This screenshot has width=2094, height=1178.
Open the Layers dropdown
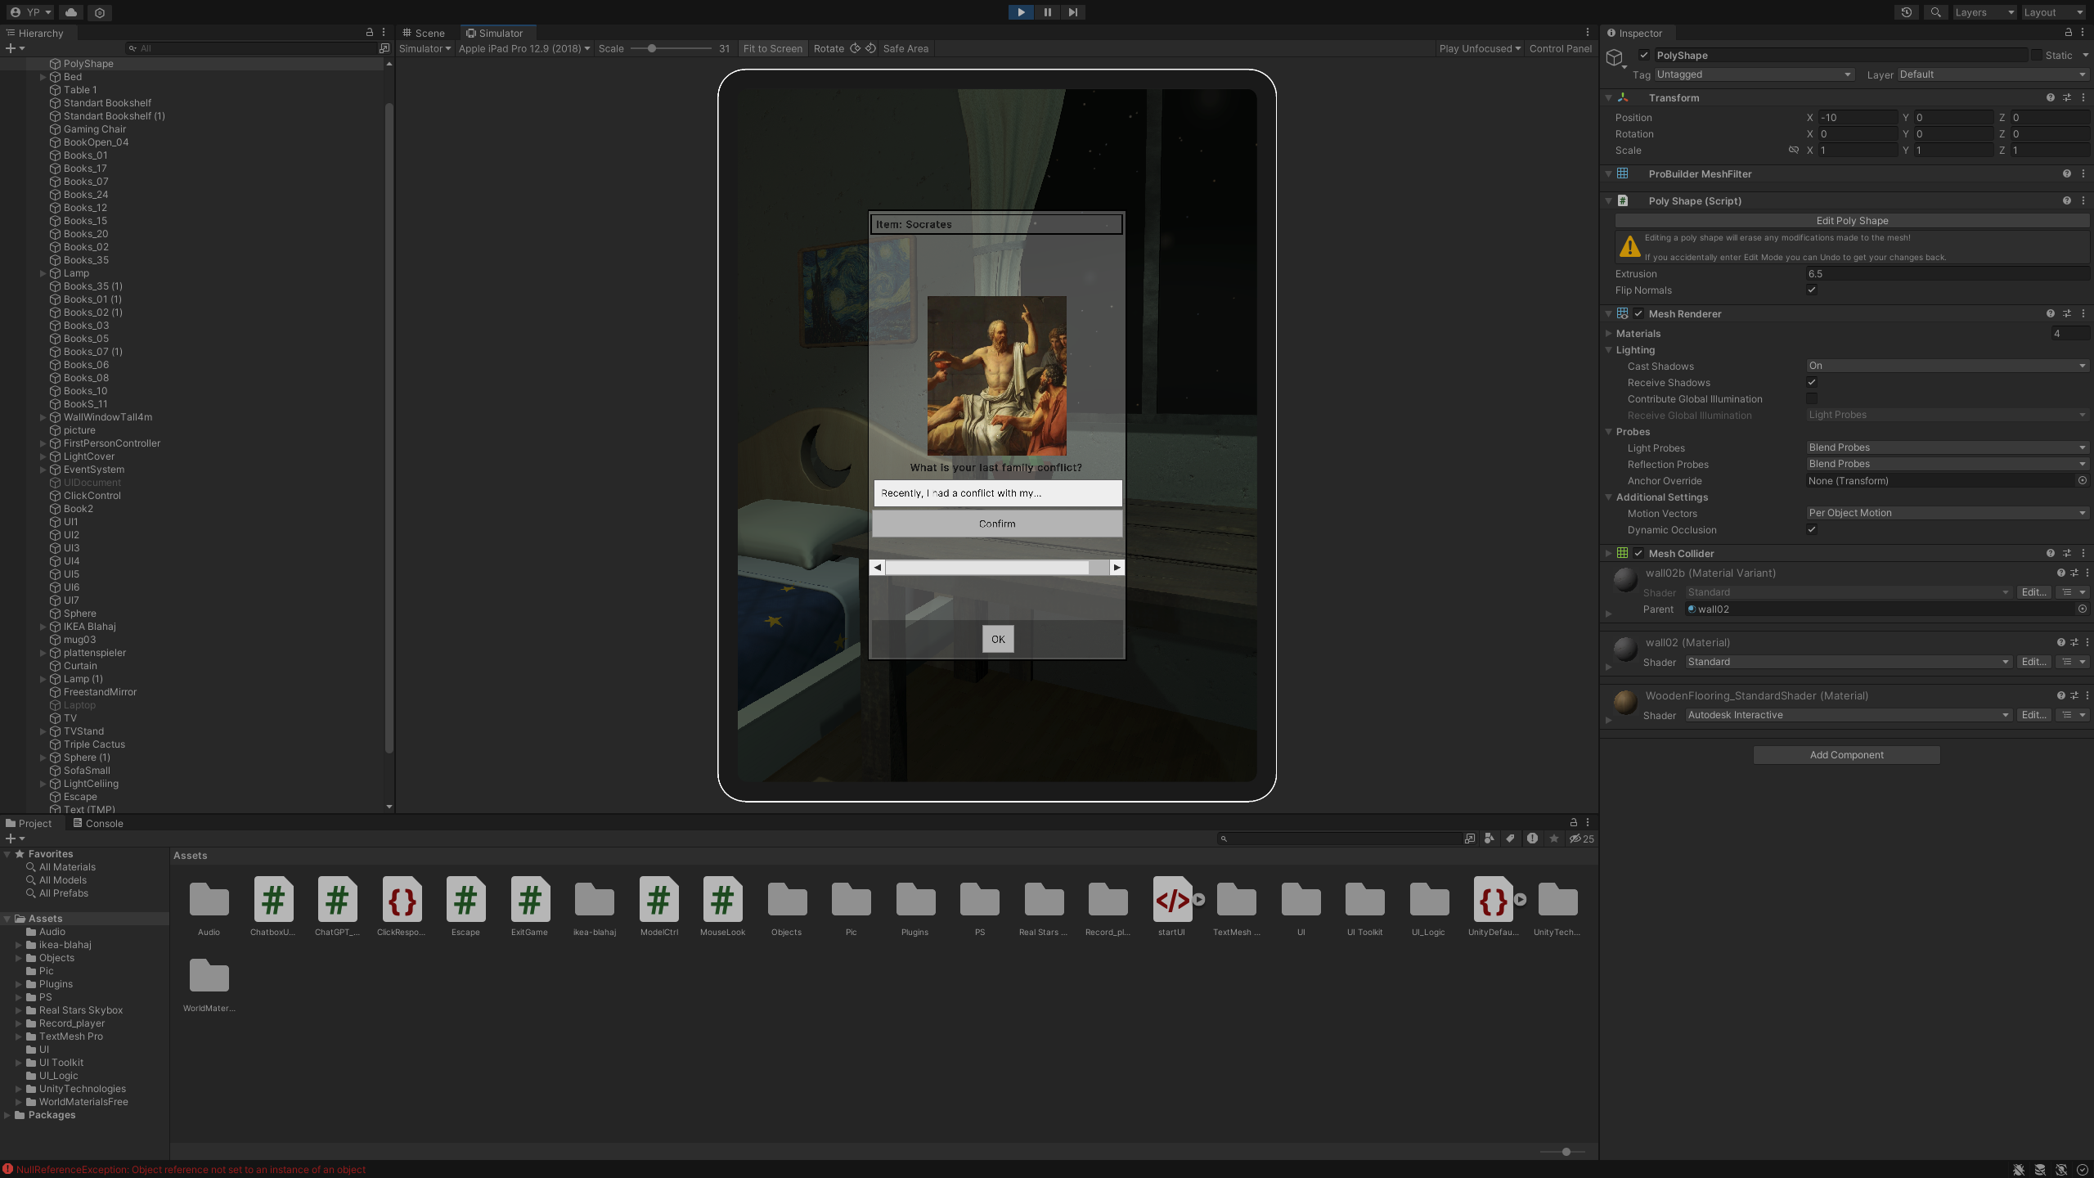[1984, 12]
